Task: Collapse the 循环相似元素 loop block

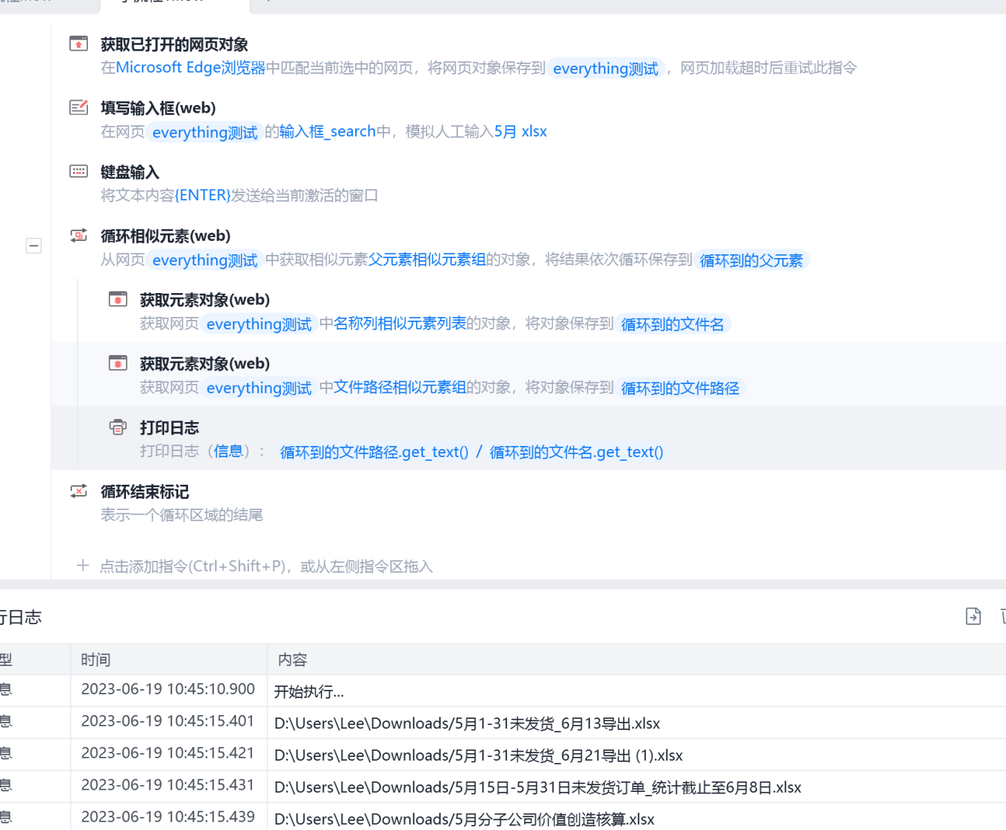Action: (34, 246)
